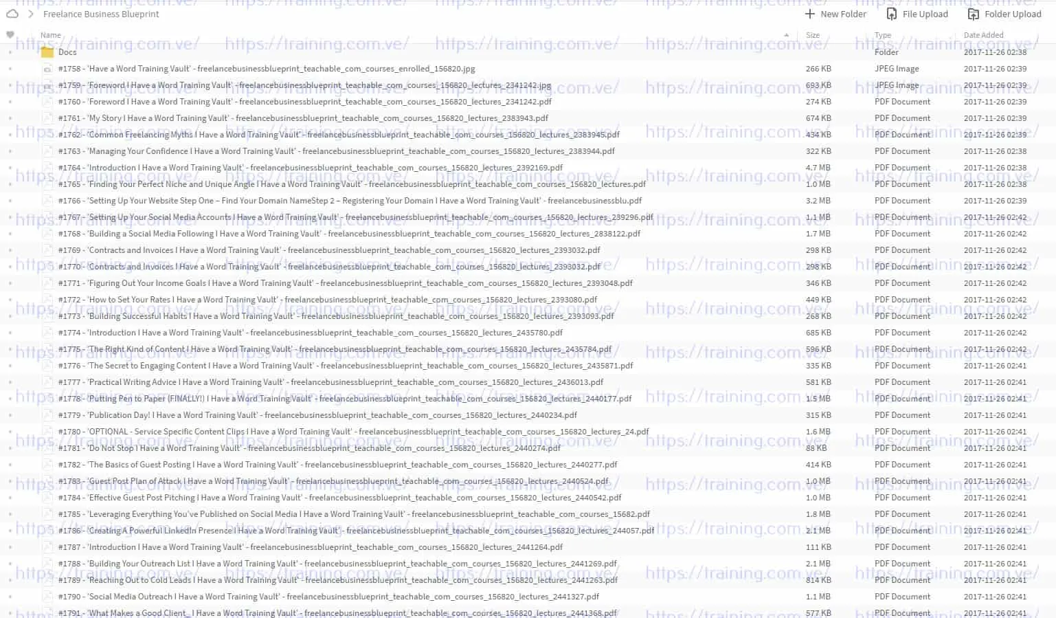This screenshot has width=1056, height=618.
Task: Select the JPEG icon of file #1758
Action: [x=47, y=69]
